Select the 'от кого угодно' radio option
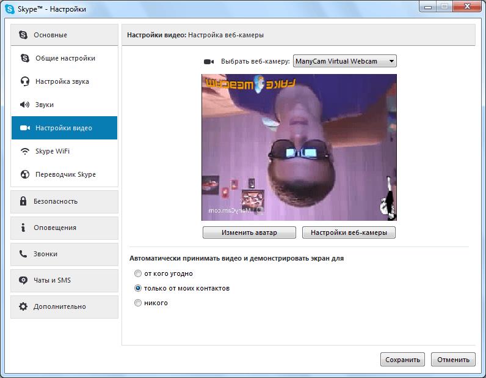The height and width of the screenshot is (378, 486). point(138,273)
